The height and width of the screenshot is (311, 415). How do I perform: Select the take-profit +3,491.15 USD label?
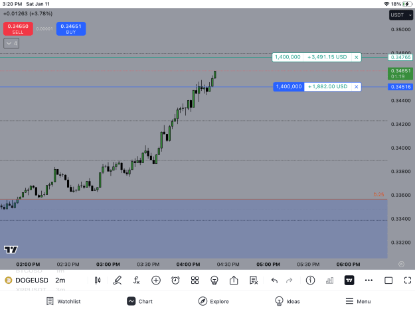pyautogui.click(x=327, y=57)
